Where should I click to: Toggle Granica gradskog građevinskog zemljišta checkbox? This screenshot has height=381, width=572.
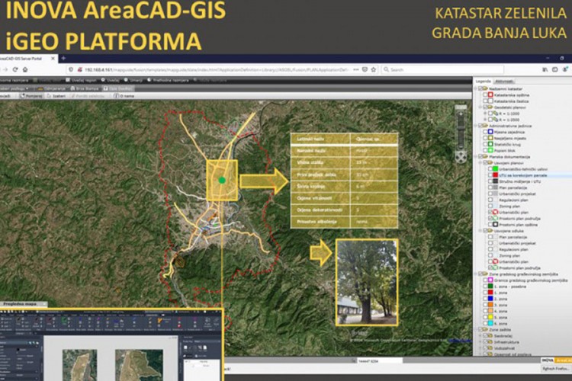pos(485,280)
